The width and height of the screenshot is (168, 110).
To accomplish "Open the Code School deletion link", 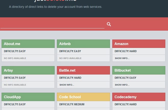I will [x=83, y=97].
